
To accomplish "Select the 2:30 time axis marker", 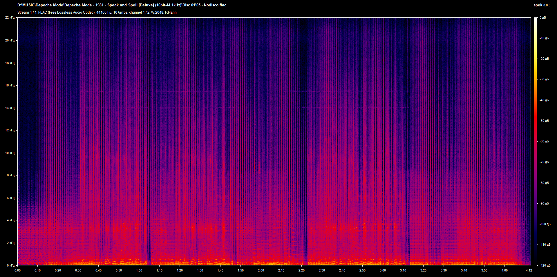I will point(322,270).
